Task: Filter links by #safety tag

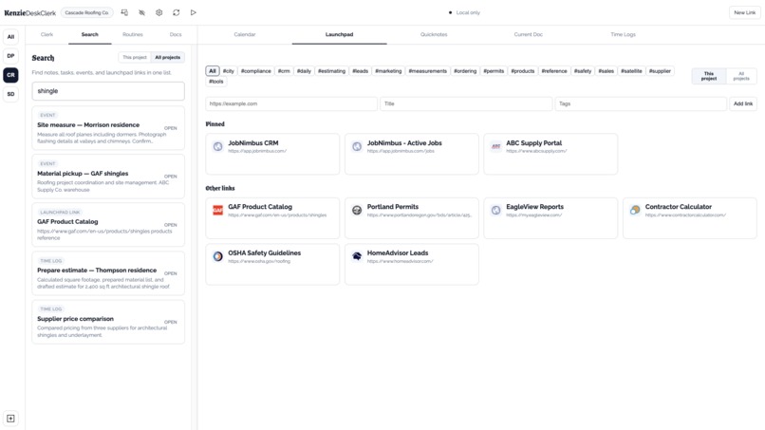Action: (x=583, y=71)
